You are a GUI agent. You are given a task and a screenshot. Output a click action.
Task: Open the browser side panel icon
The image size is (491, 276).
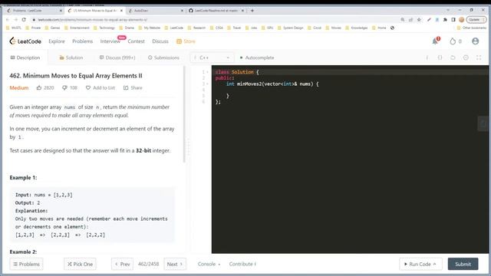[x=453, y=19]
